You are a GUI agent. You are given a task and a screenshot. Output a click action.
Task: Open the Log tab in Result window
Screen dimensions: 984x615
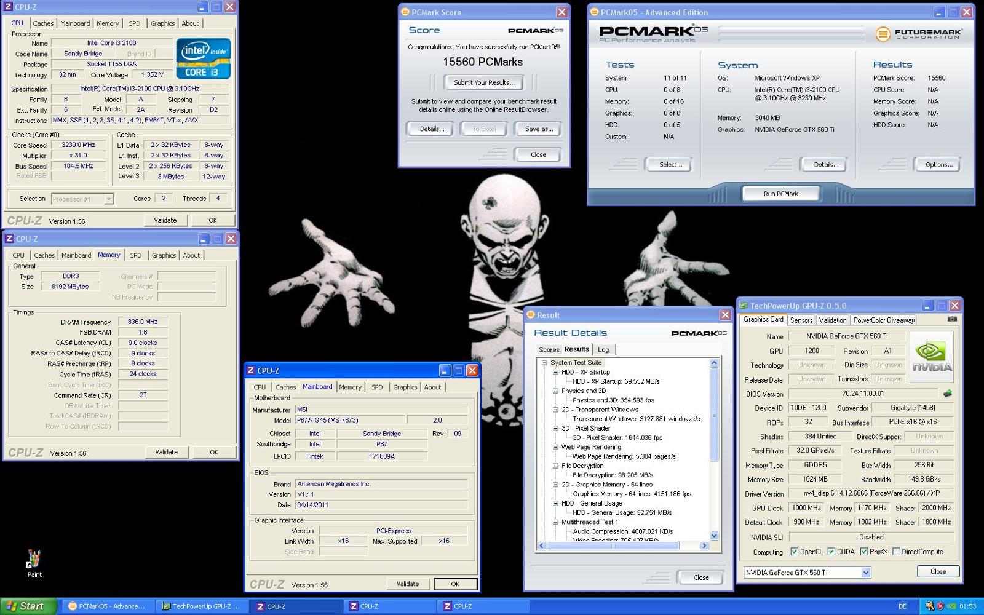pyautogui.click(x=604, y=349)
